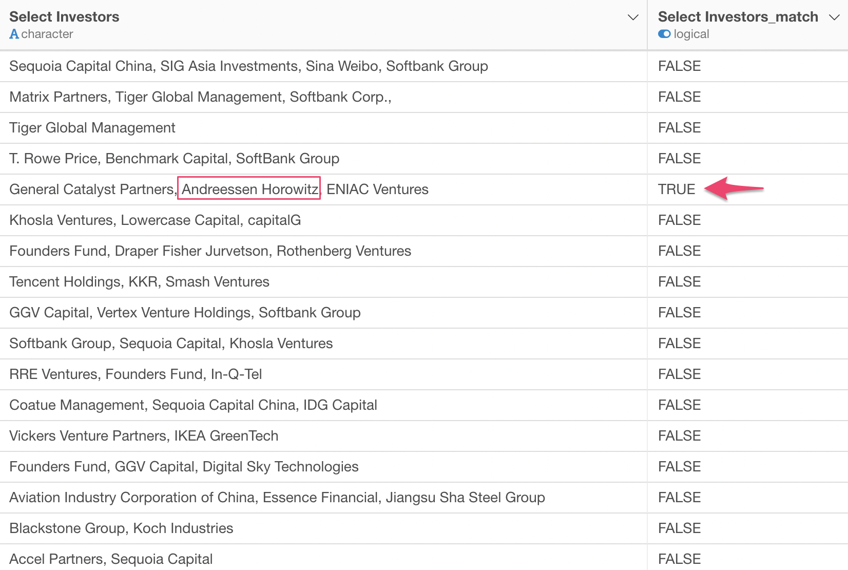Viewport: 848px width, 570px height.
Task: Click FALSE in the T. Rowe Price row
Action: pyautogui.click(x=679, y=159)
